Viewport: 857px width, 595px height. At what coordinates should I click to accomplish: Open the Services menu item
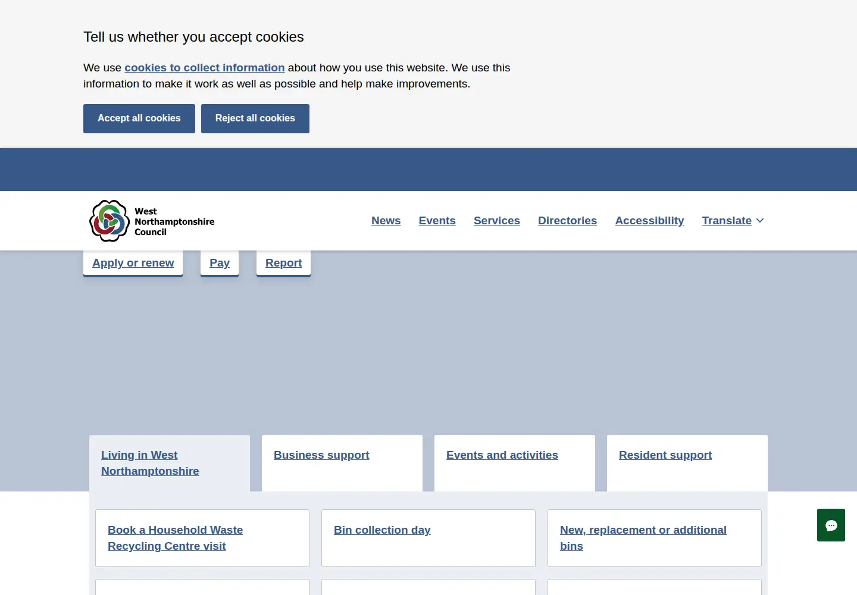tap(497, 221)
